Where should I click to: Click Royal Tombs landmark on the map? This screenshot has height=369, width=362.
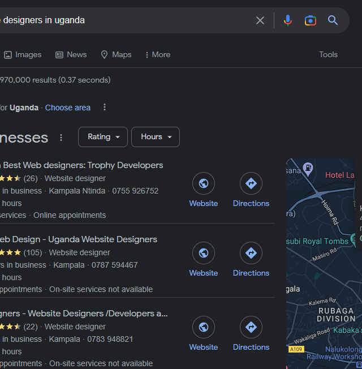(x=317, y=241)
